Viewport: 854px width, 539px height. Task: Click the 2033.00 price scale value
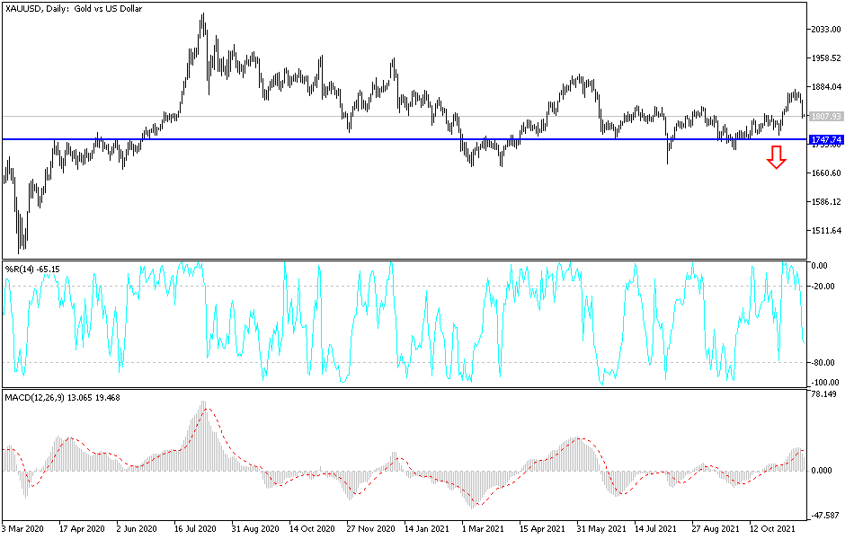pos(826,30)
